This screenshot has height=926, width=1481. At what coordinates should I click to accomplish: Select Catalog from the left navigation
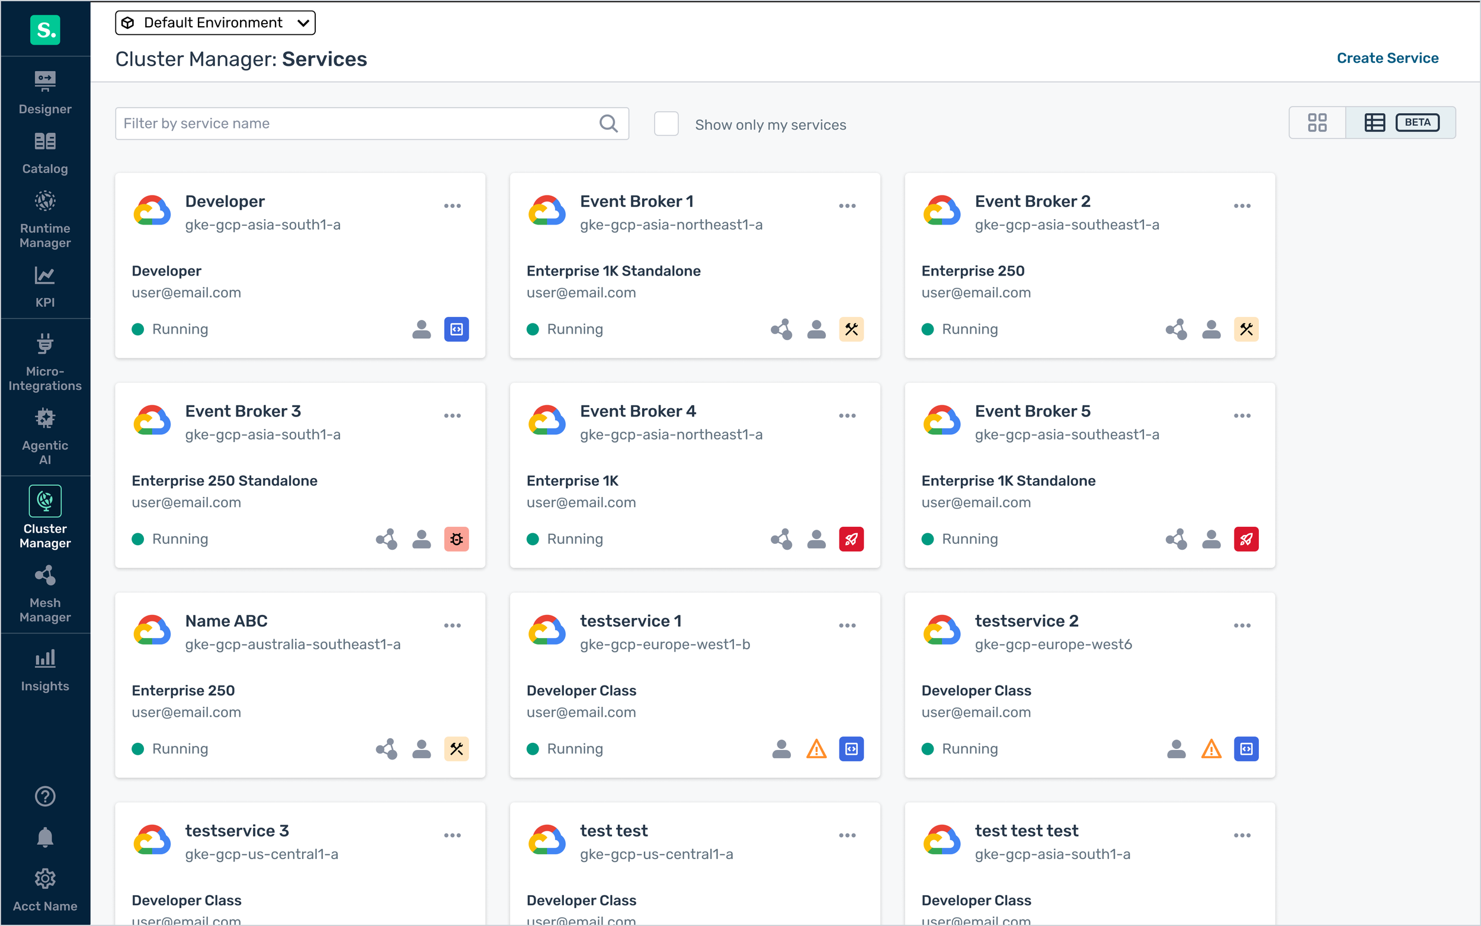coord(44,152)
